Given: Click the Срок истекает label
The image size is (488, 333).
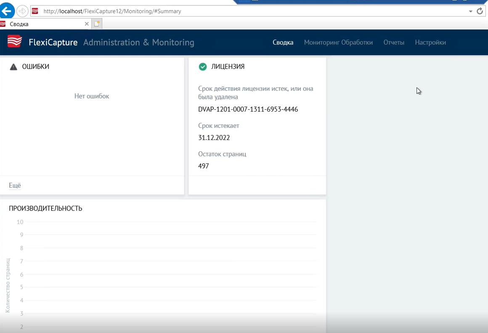Looking at the screenshot, I should coord(219,126).
